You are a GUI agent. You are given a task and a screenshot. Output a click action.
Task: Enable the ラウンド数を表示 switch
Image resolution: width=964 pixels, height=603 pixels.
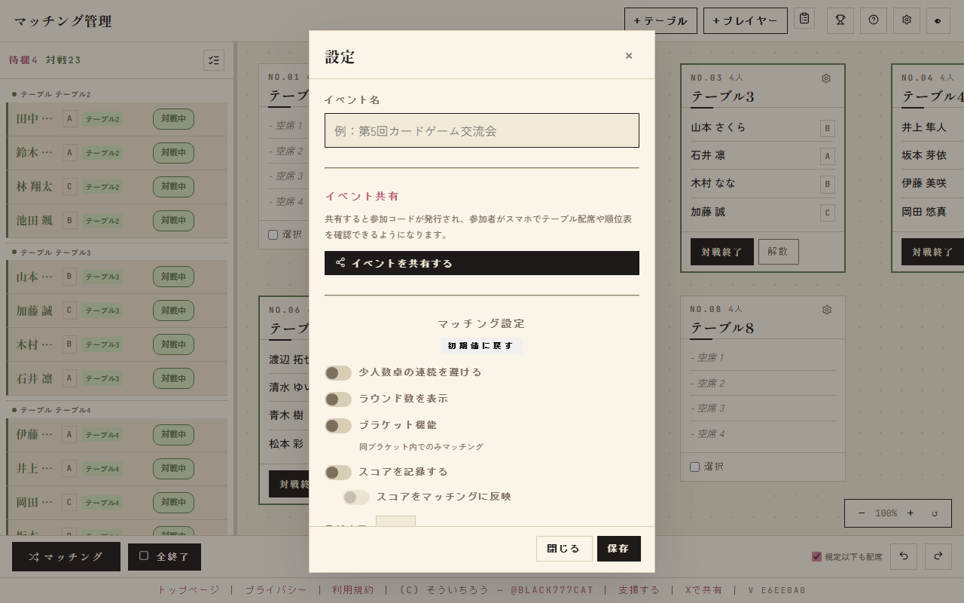338,399
